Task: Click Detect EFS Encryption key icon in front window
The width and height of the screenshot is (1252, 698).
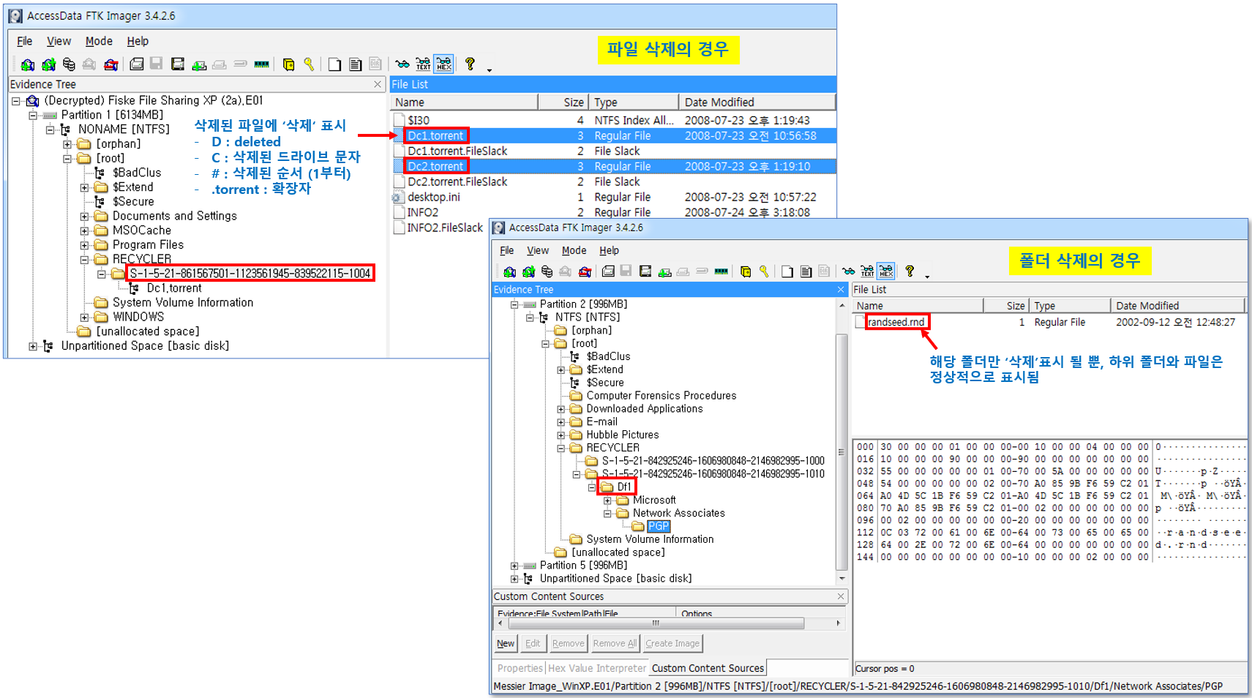Action: (x=764, y=271)
